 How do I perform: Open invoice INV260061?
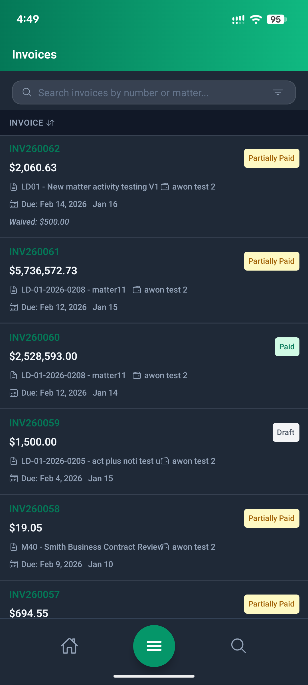(x=35, y=252)
